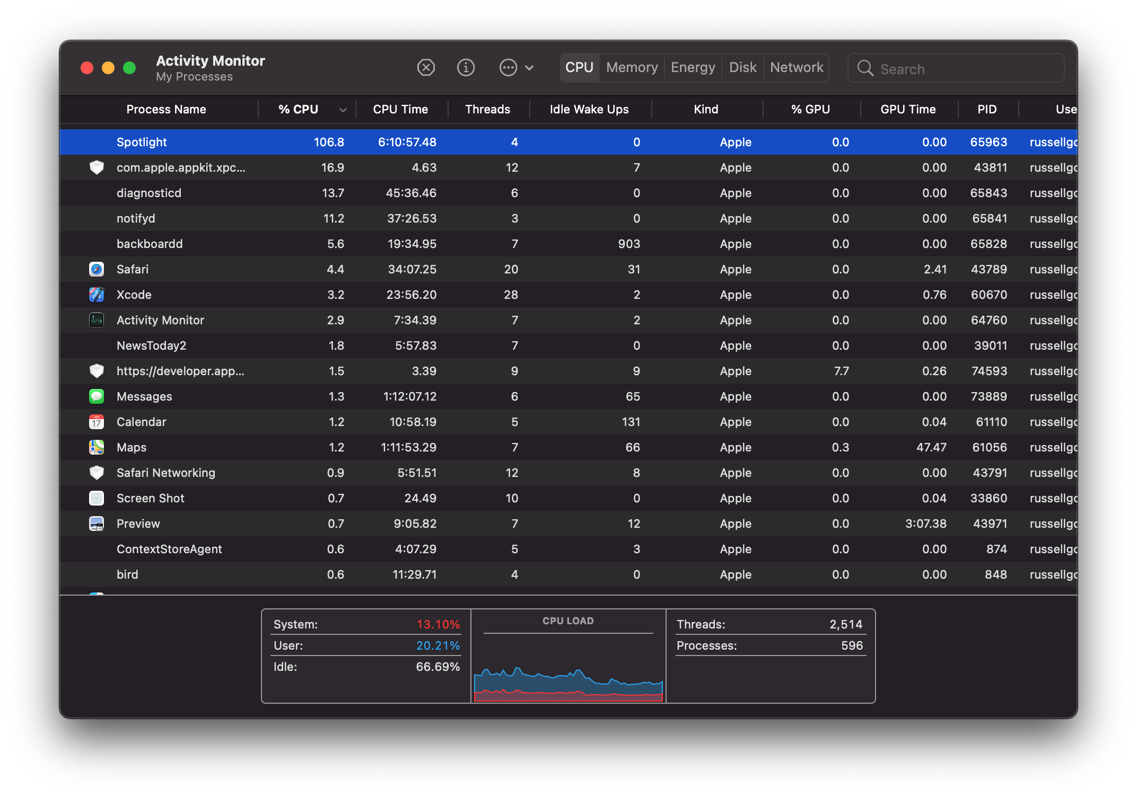The image size is (1137, 797).
Task: Click the 7.7 % GPU value
Action: tap(841, 371)
